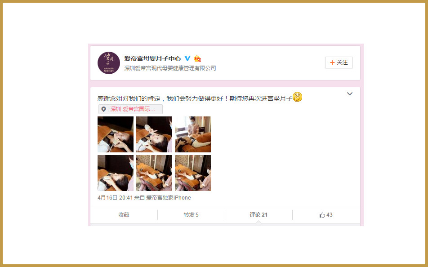
Task: Expand the post options chevron arrow
Action: click(x=350, y=93)
